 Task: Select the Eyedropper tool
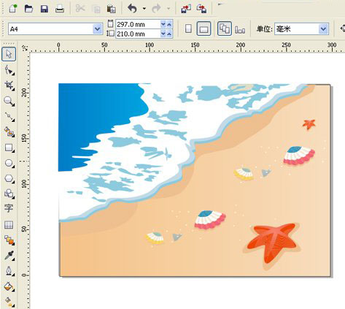[x=9, y=255]
